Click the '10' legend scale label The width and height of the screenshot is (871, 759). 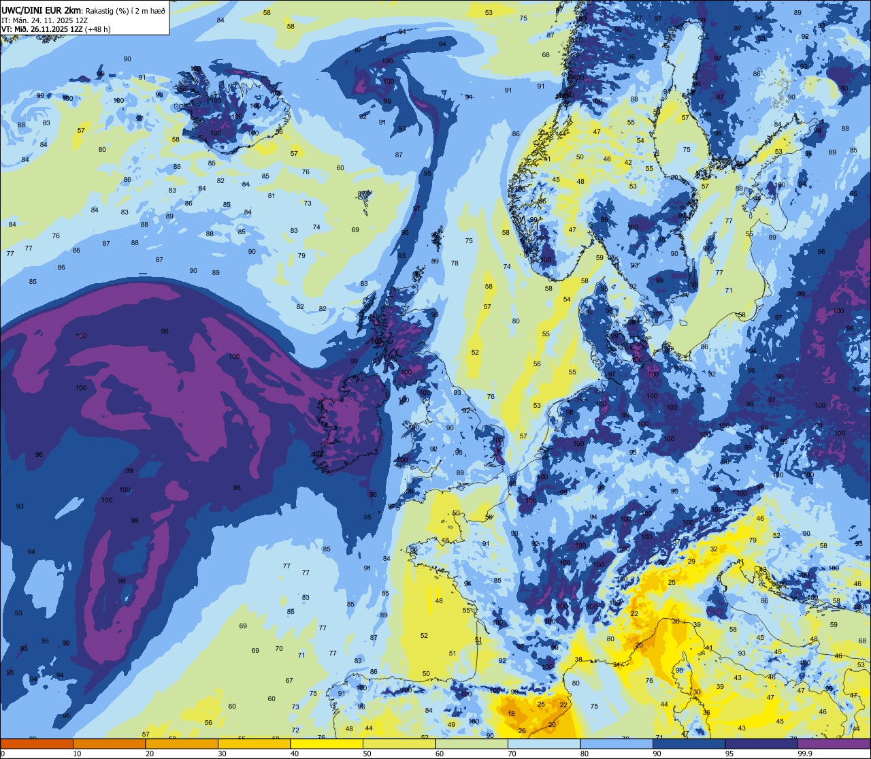77,754
